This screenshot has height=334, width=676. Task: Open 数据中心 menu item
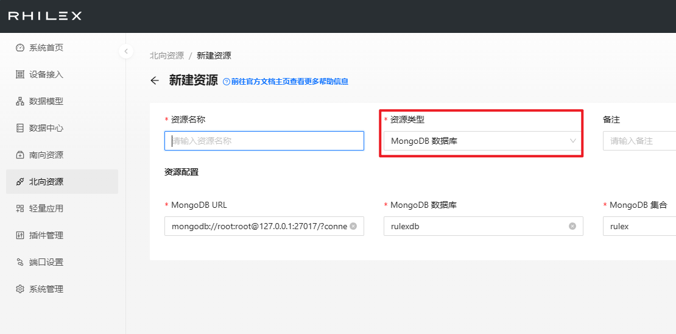pos(62,128)
